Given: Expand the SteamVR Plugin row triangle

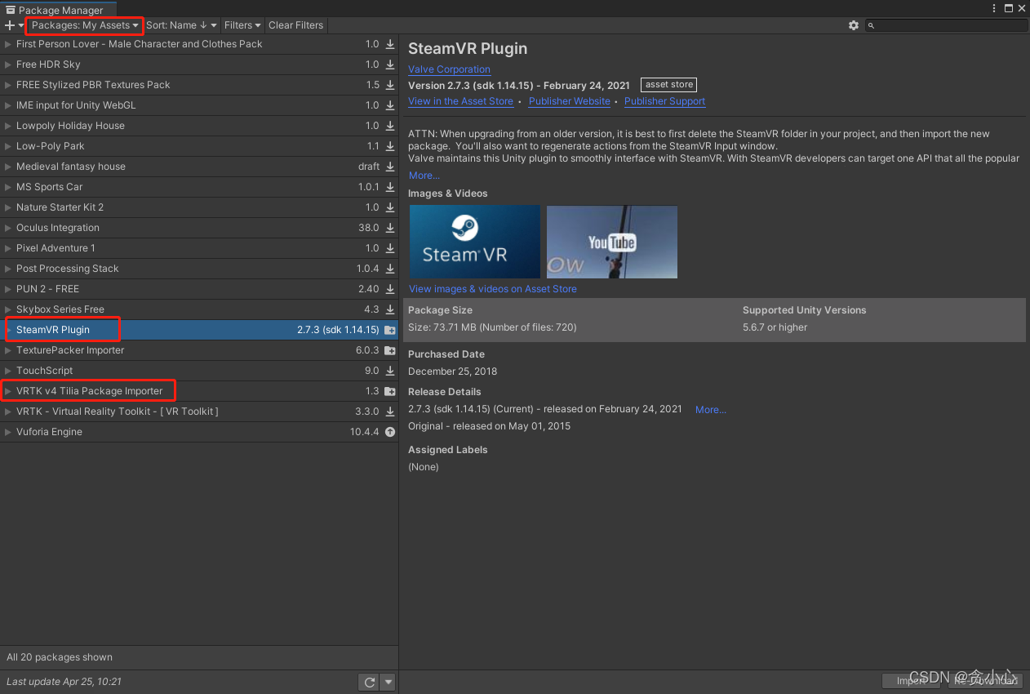Looking at the screenshot, I should pyautogui.click(x=8, y=330).
